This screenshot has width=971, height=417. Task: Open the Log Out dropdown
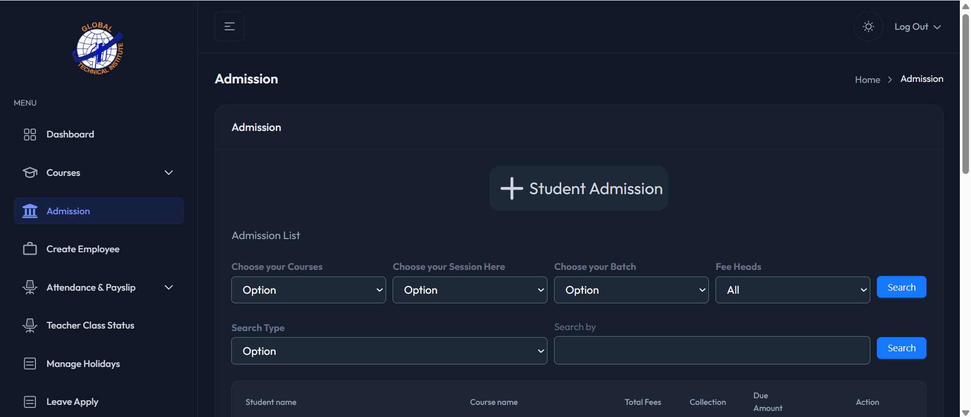[x=917, y=27]
